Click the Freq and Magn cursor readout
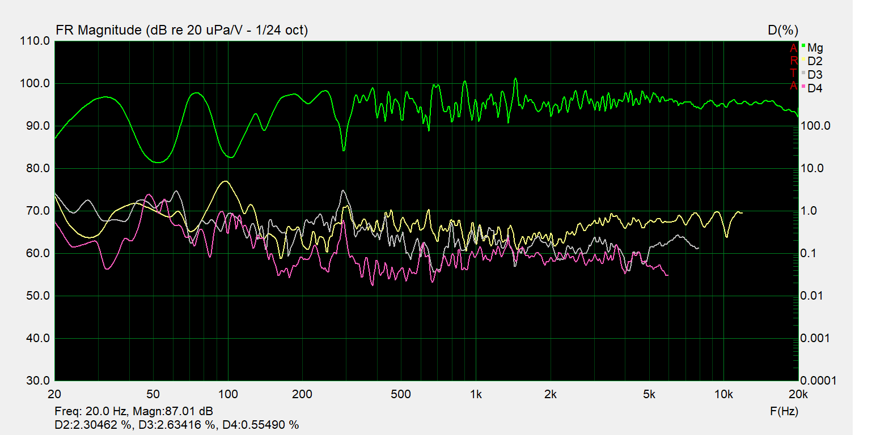 [x=134, y=411]
